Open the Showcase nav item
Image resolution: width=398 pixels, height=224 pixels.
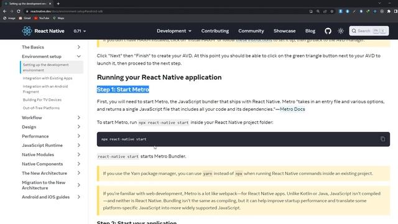(x=285, y=31)
